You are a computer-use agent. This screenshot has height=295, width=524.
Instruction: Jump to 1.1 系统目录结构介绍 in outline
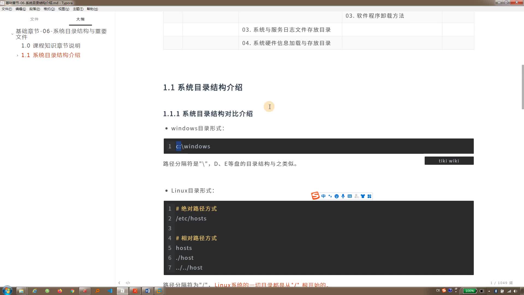point(51,55)
